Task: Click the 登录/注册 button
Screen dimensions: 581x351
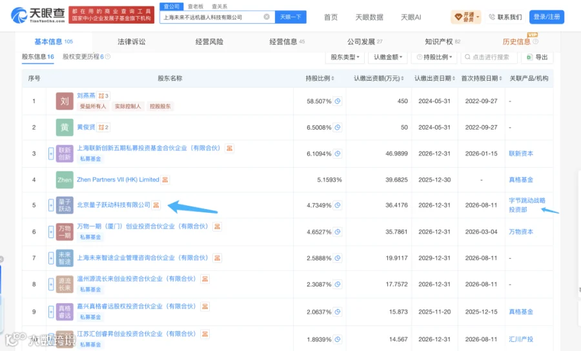Action: tap(547, 17)
